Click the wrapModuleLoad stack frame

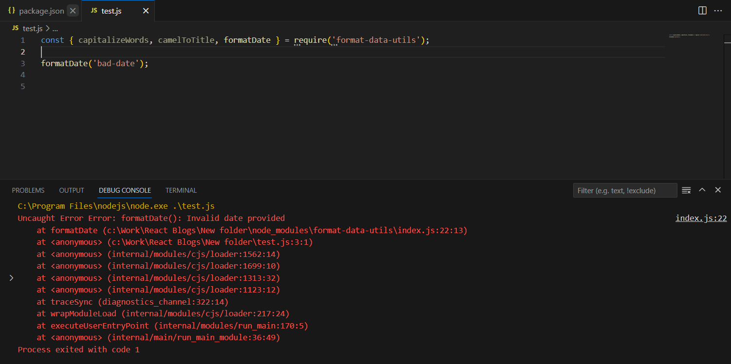click(163, 314)
